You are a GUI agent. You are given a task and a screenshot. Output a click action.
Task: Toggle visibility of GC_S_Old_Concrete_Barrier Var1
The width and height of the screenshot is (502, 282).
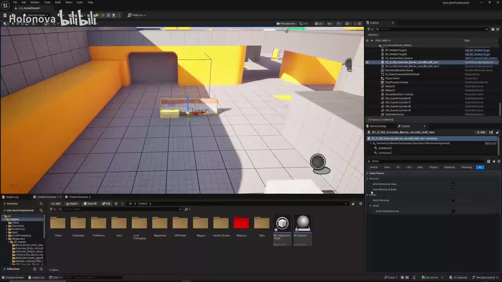pyautogui.click(x=367, y=62)
